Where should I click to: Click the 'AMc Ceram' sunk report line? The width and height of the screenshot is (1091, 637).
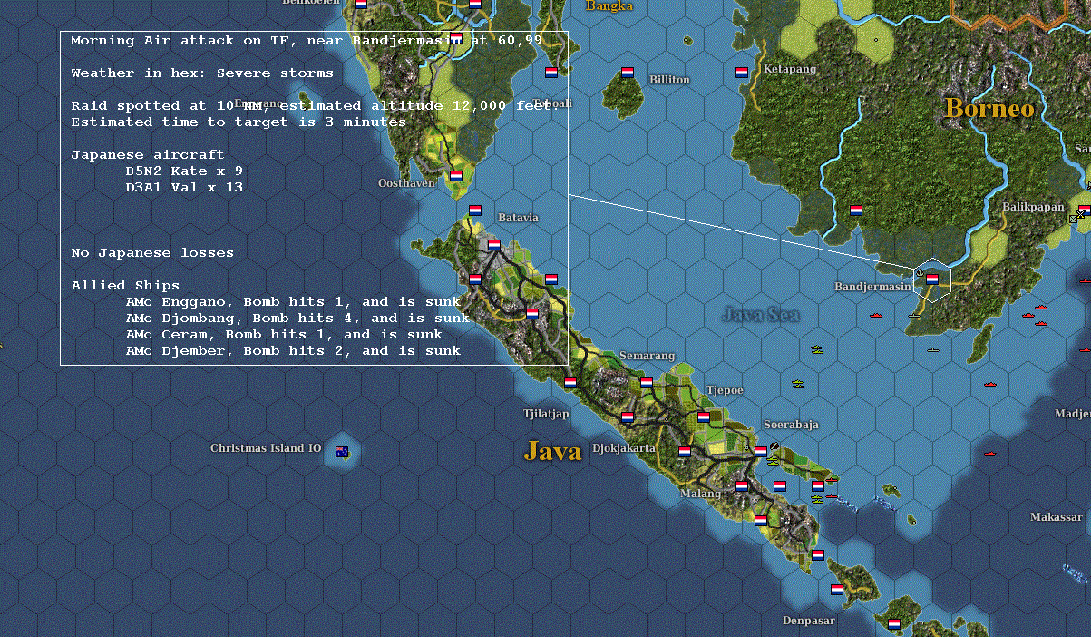pos(284,334)
